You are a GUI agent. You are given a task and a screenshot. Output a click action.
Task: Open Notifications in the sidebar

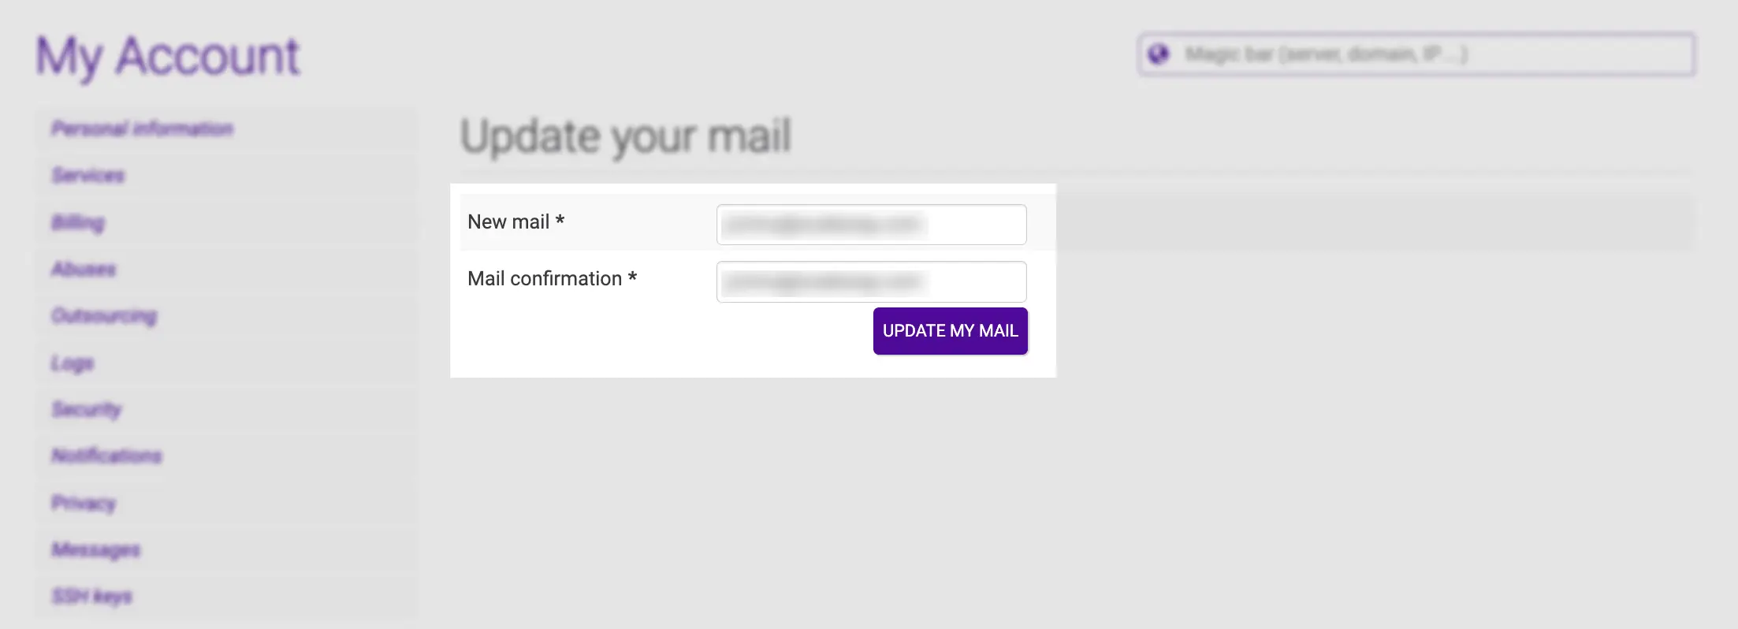[106, 456]
